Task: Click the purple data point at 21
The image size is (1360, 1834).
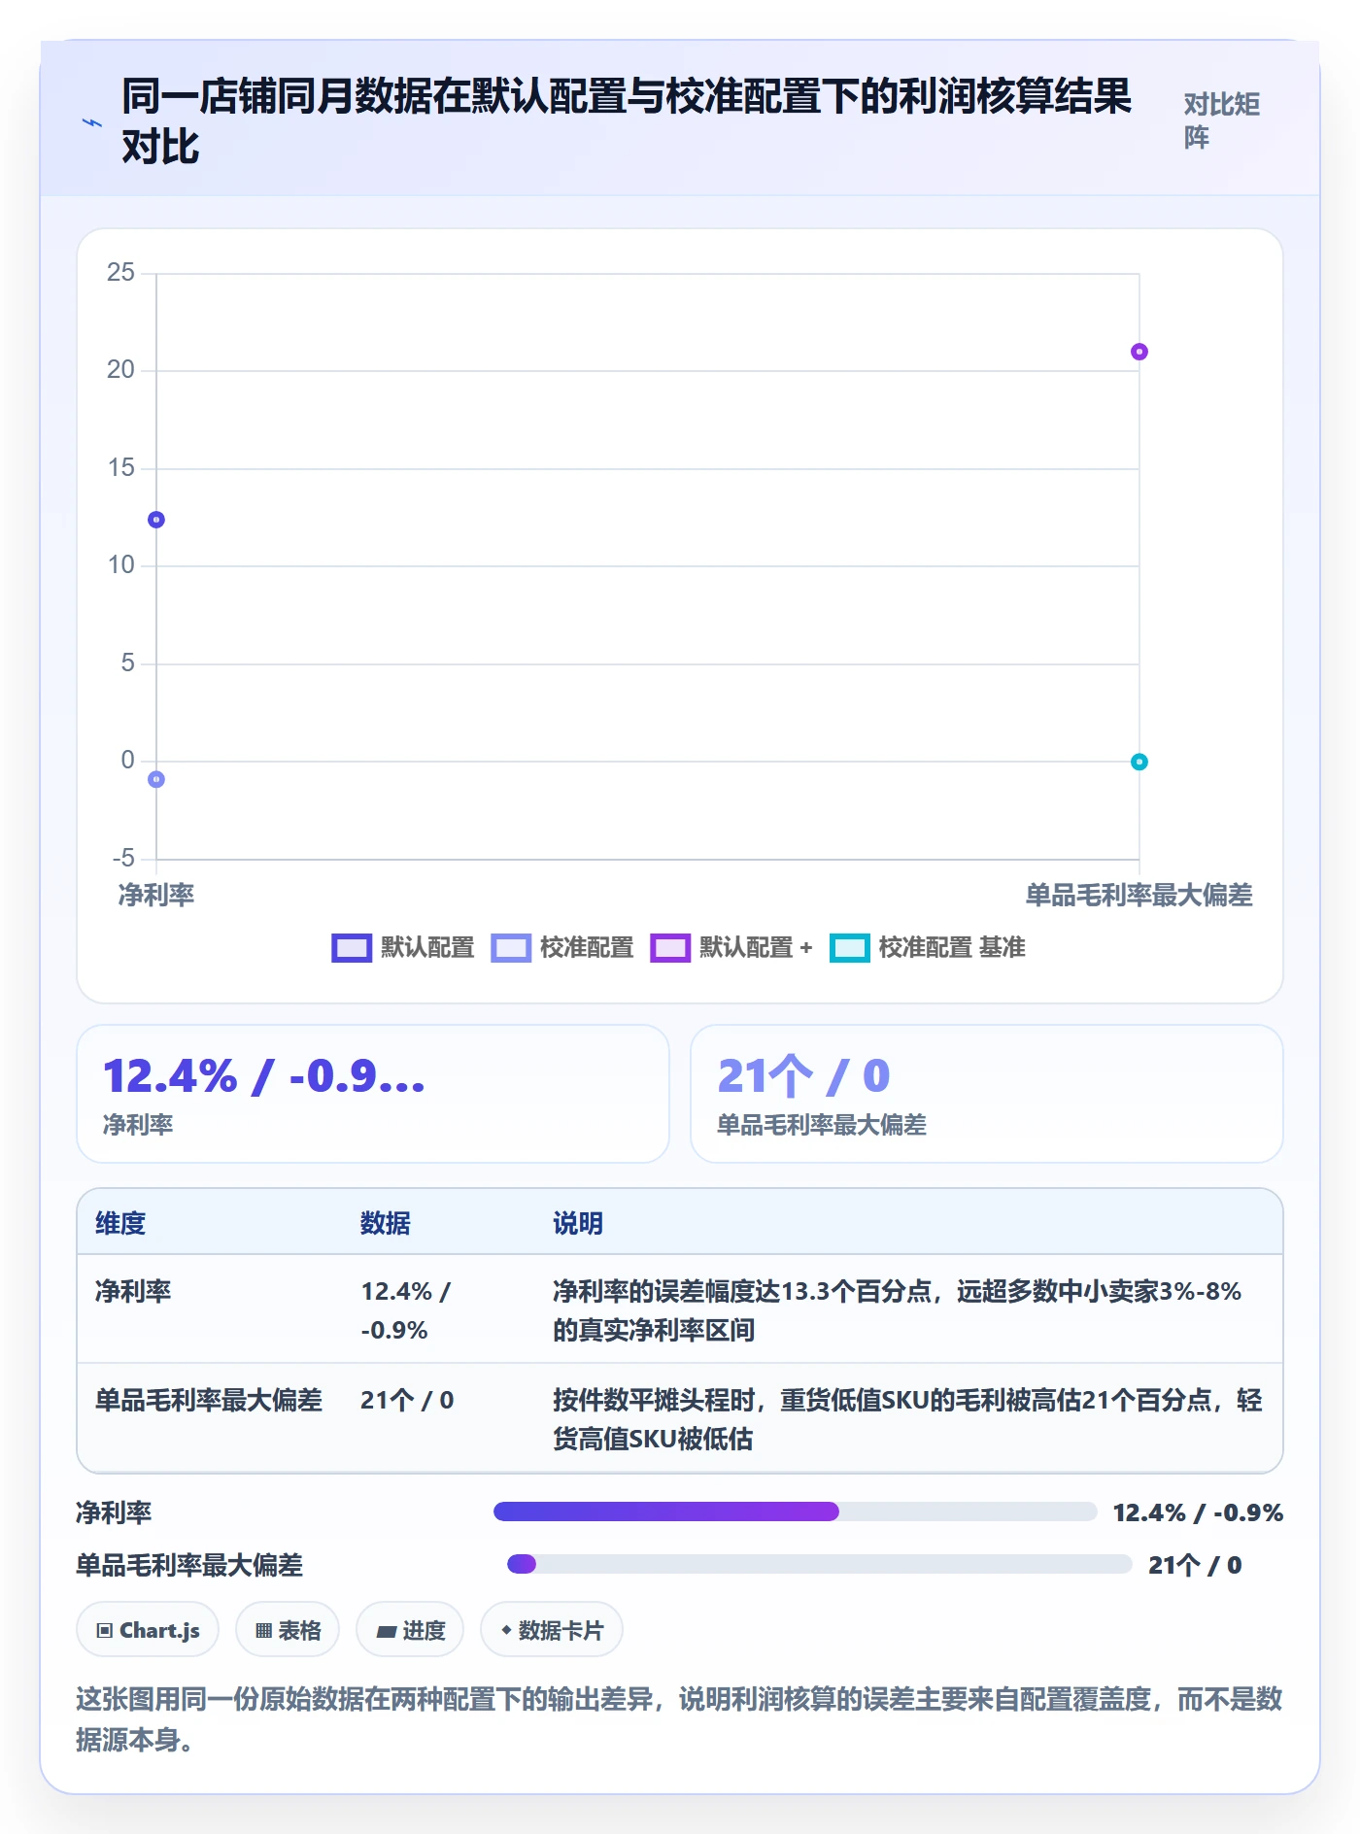Action: [1139, 352]
